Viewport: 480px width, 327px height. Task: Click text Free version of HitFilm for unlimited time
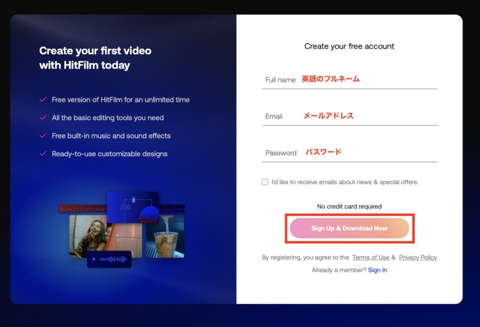point(120,100)
